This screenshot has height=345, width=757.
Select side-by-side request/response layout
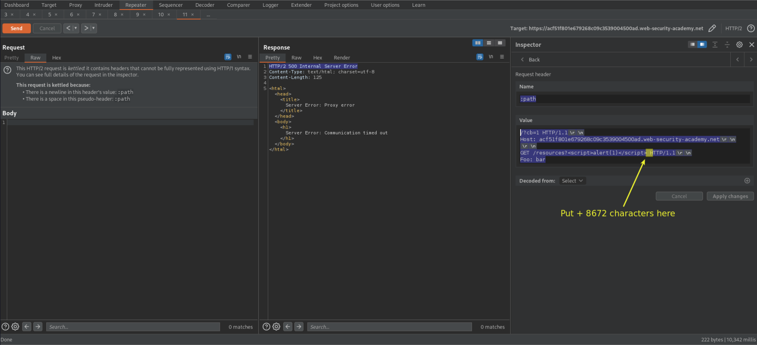[x=478, y=43]
